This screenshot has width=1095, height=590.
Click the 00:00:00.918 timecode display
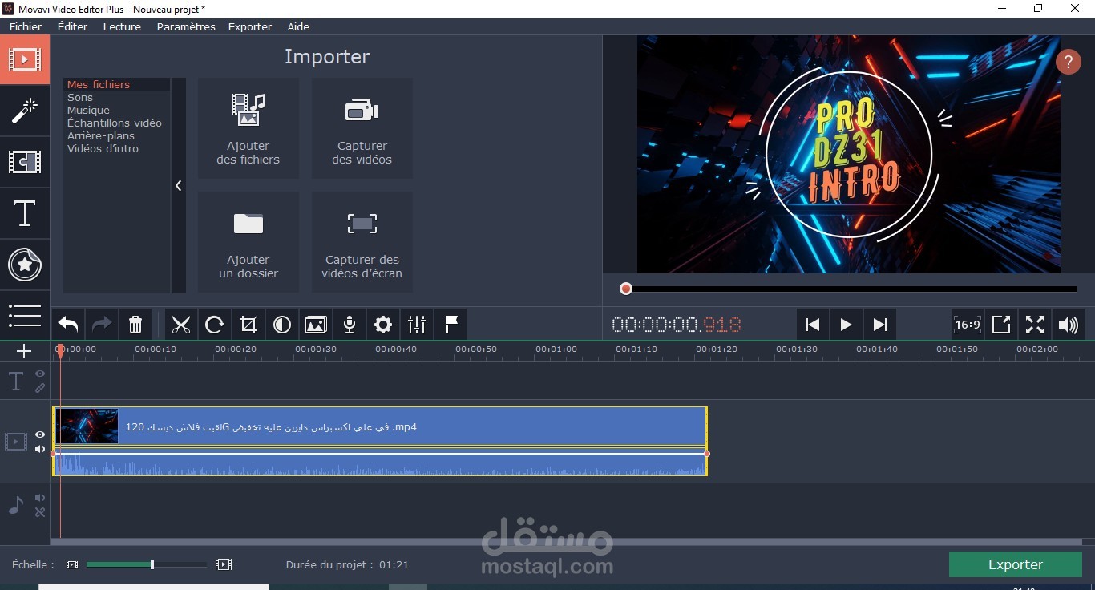pos(677,325)
